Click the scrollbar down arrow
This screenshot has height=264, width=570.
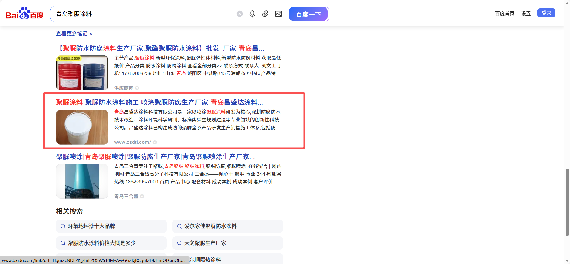567,261
